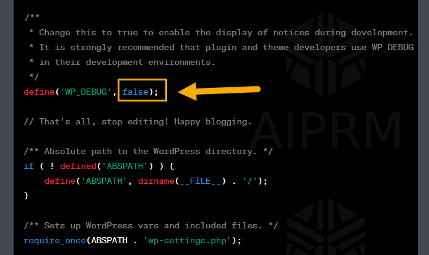429x255 pixels.
Task: Click 'Sets up WordPress vars and included files' comment
Action: (151, 225)
